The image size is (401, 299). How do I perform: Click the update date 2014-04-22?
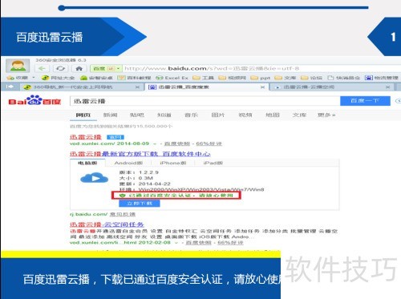click(154, 184)
